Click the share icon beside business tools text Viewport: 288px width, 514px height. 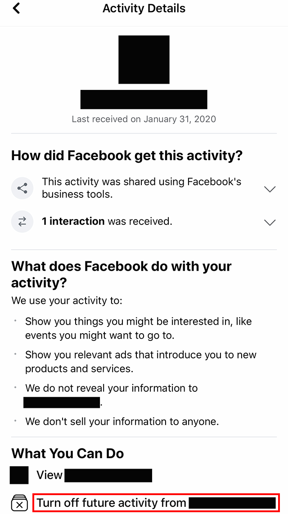(22, 188)
